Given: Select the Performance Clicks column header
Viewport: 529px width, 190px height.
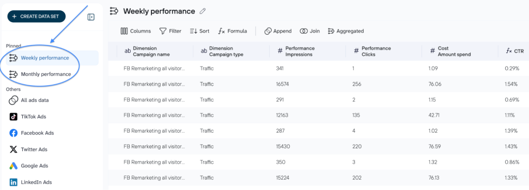Looking at the screenshot, I should 384,51.
